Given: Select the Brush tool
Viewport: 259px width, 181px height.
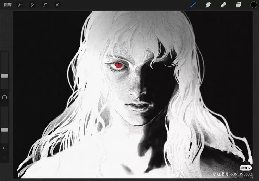Looking at the screenshot, I should click(193, 5).
